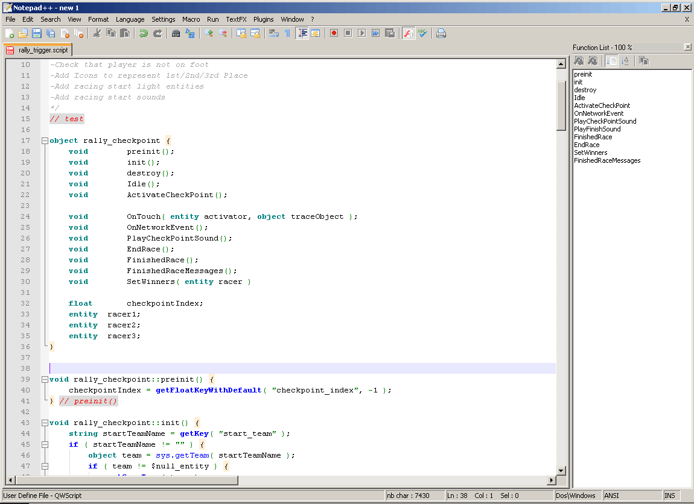Collapse the preinit function fold on line 39
The width and height of the screenshot is (694, 504).
[45, 379]
